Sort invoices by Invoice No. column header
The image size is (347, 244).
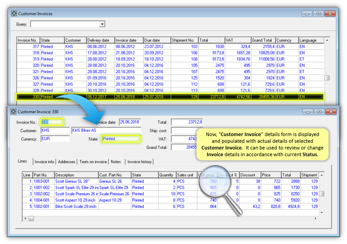28,40
